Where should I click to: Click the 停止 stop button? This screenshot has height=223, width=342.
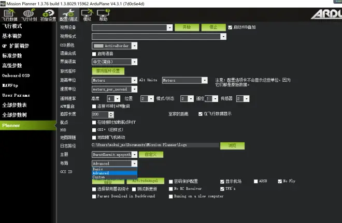pyautogui.click(x=213, y=27)
